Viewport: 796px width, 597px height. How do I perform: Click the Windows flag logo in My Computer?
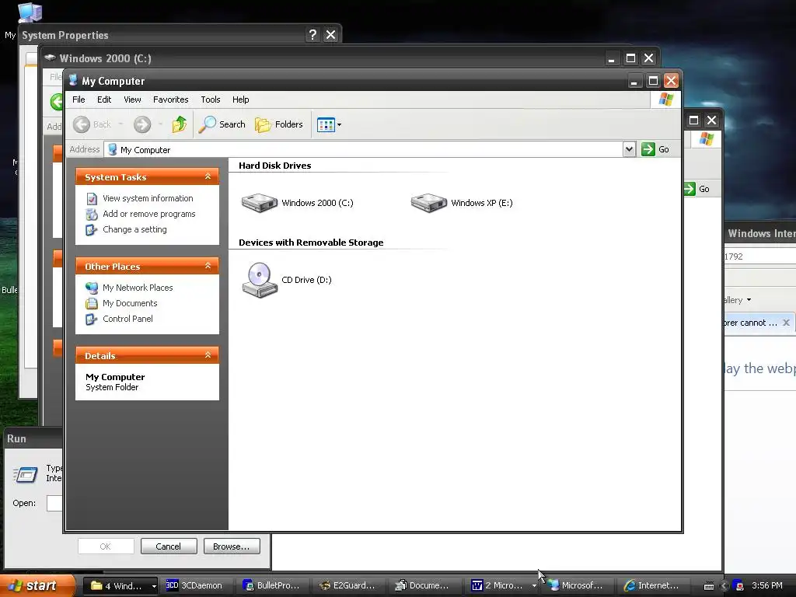pos(665,99)
